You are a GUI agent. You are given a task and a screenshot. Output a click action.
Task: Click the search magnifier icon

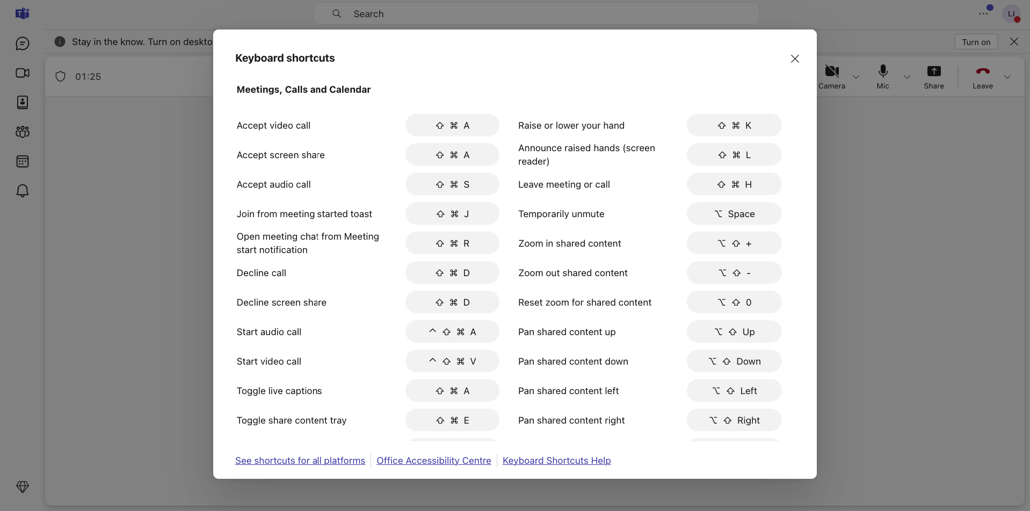click(x=337, y=14)
